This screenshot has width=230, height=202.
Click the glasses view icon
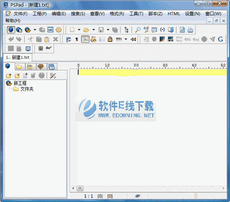[49, 48]
